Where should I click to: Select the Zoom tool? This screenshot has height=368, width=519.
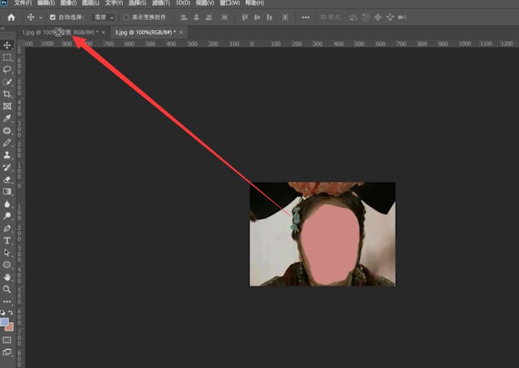(x=7, y=289)
